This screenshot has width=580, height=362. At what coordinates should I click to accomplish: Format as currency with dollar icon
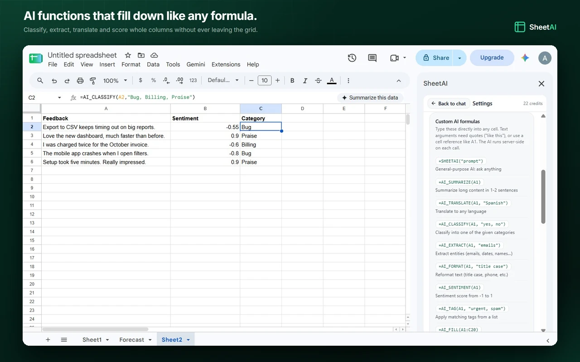click(140, 81)
